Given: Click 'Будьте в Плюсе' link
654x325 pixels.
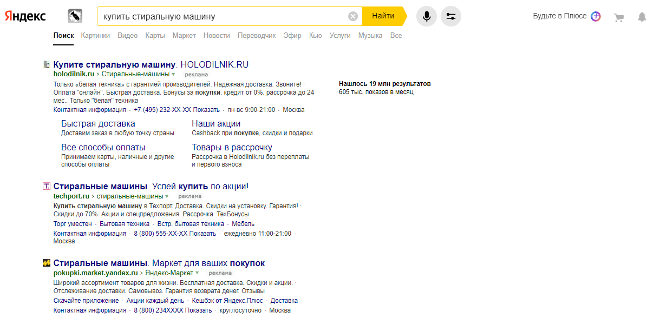Looking at the screenshot, I should [560, 16].
